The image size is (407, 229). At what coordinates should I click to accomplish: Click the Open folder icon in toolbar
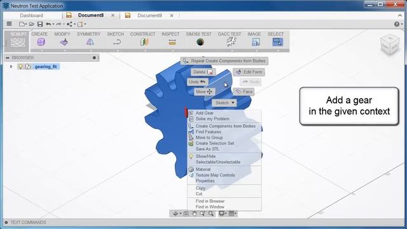coord(32,24)
